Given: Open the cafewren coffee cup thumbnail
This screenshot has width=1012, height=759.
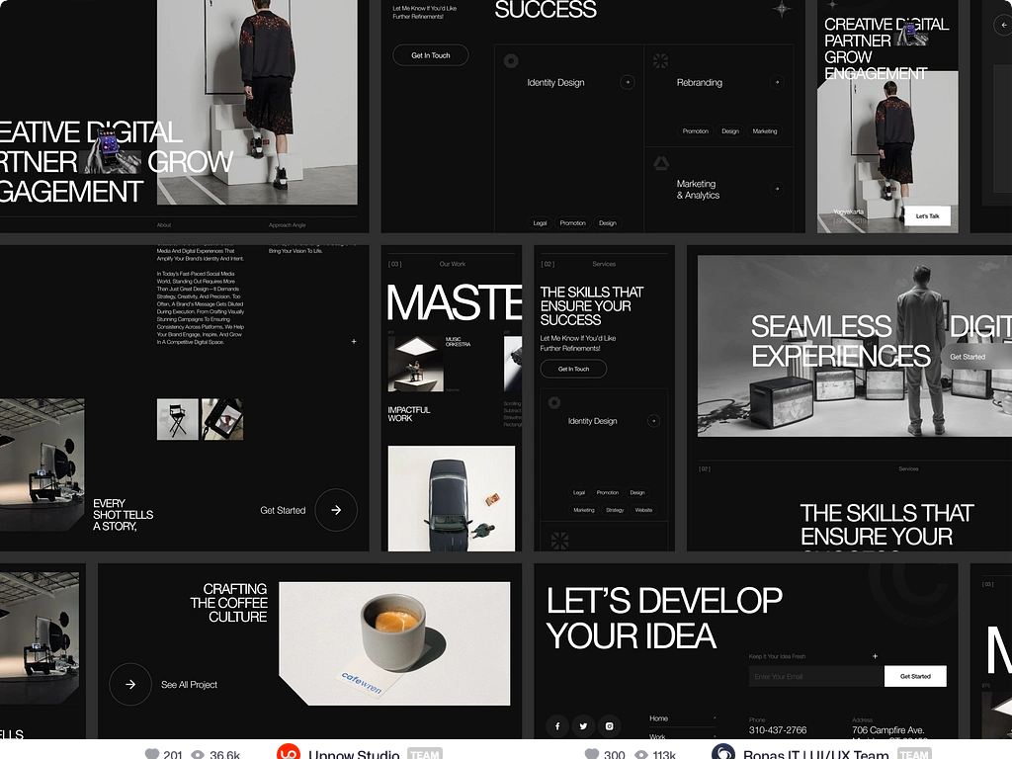Looking at the screenshot, I should (x=394, y=643).
